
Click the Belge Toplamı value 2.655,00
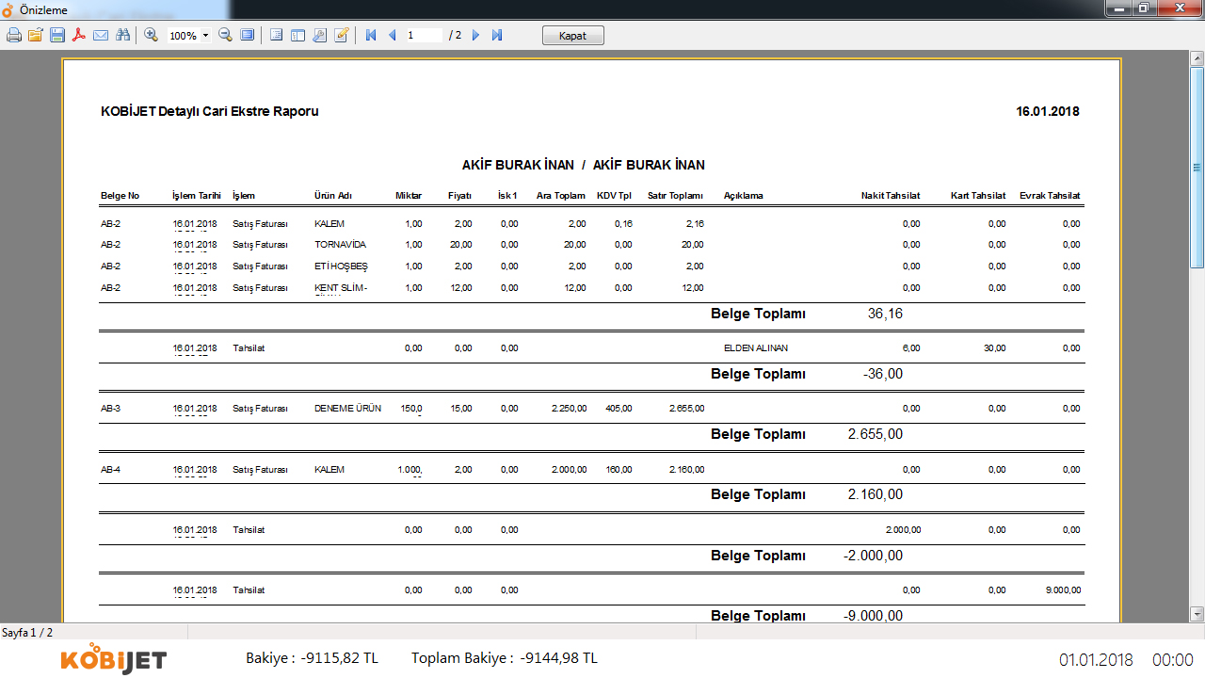click(876, 434)
